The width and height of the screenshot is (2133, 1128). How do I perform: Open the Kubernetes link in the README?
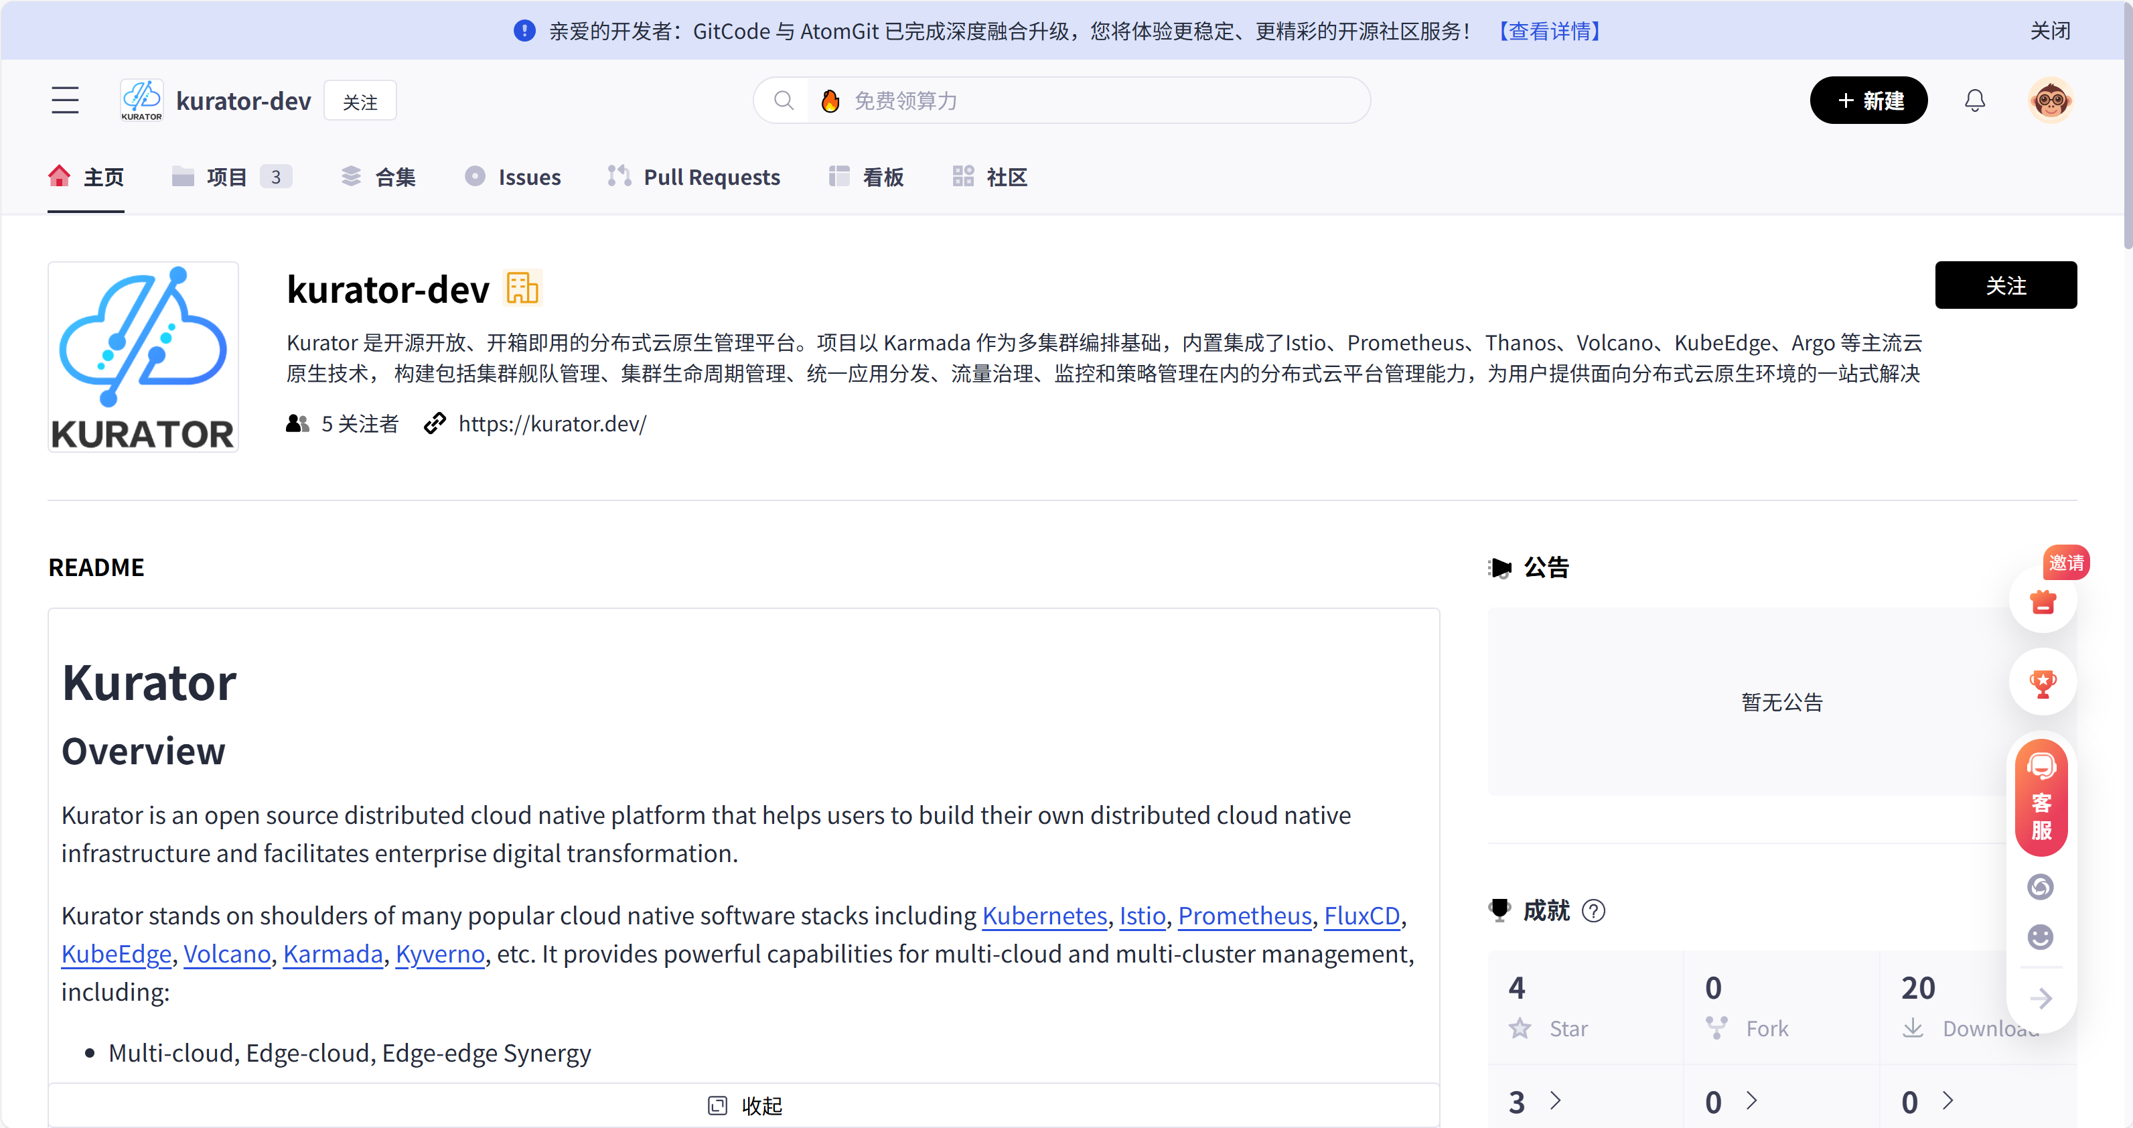point(1043,916)
